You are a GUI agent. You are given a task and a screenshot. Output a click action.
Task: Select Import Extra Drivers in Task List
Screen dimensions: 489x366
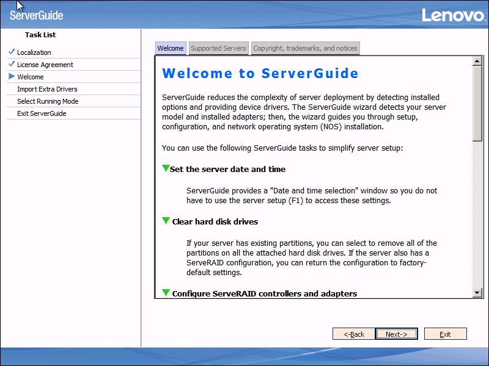[47, 89]
